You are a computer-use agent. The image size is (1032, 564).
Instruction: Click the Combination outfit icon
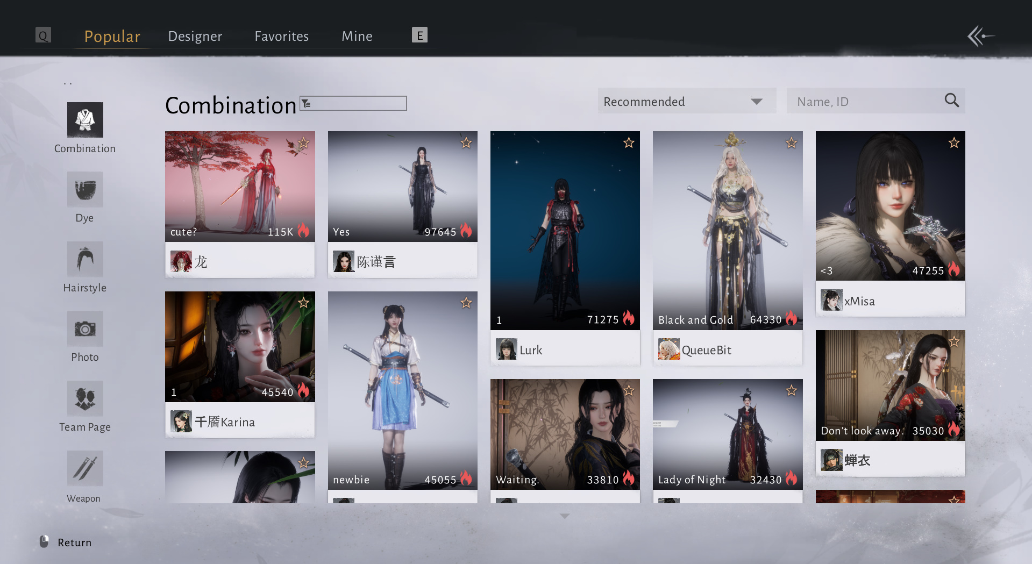pyautogui.click(x=85, y=120)
